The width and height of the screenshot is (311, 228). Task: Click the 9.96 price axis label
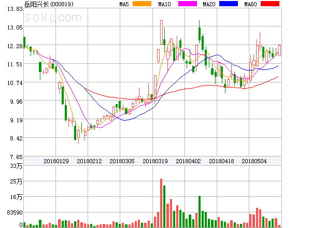16,102
